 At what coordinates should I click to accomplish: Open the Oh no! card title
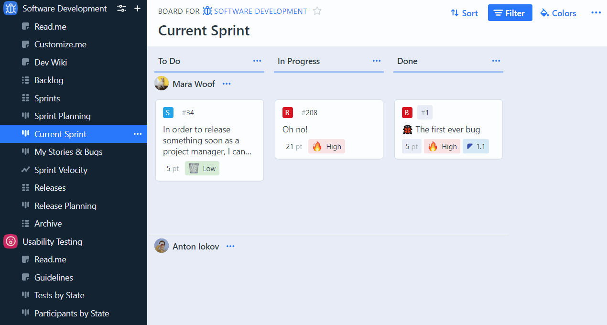295,129
